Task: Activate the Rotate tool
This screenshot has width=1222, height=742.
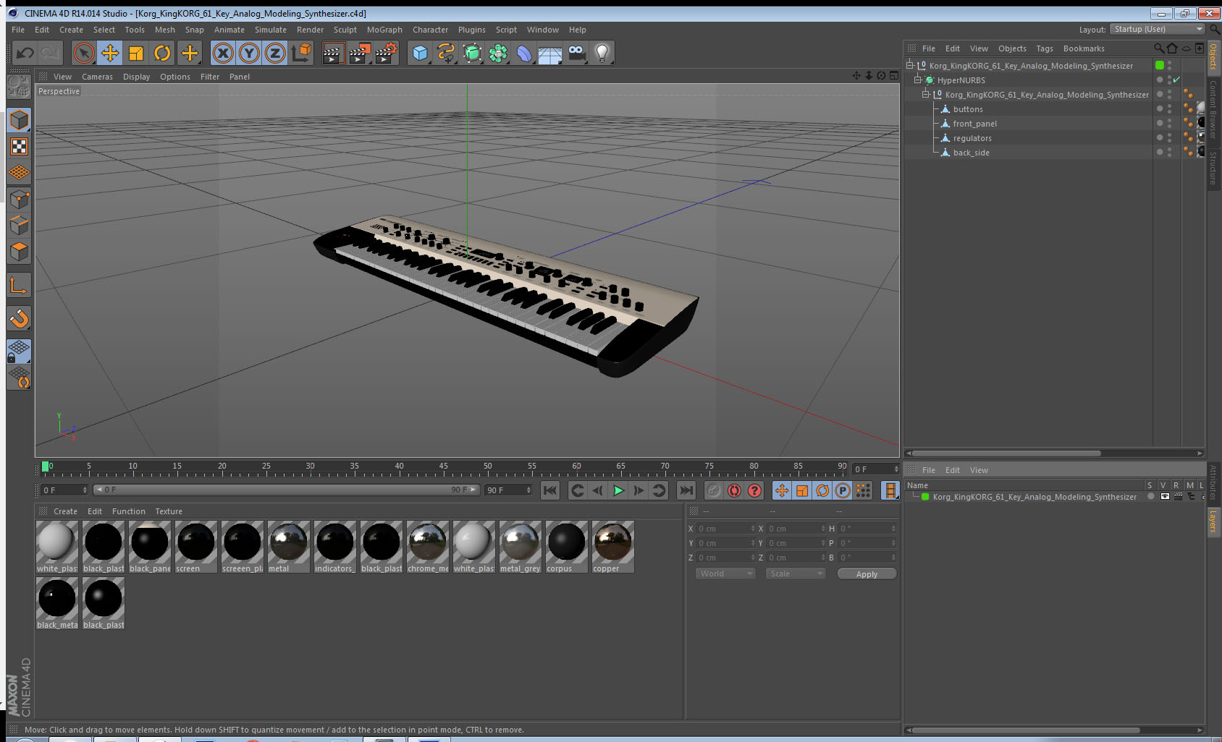Action: tap(162, 53)
